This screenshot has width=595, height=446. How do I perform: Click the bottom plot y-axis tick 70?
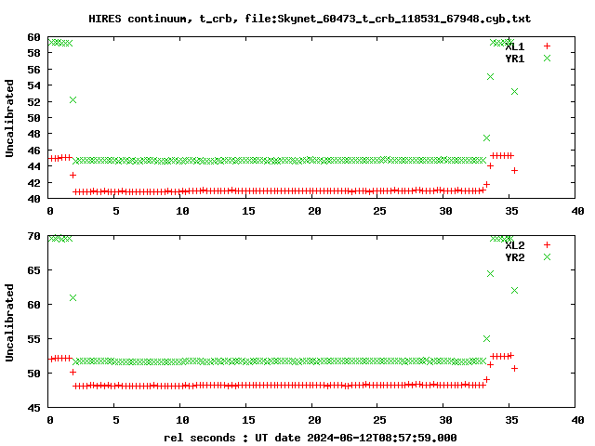coord(33,236)
